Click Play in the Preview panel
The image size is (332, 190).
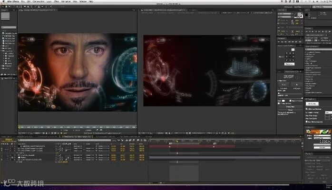pos(312,31)
